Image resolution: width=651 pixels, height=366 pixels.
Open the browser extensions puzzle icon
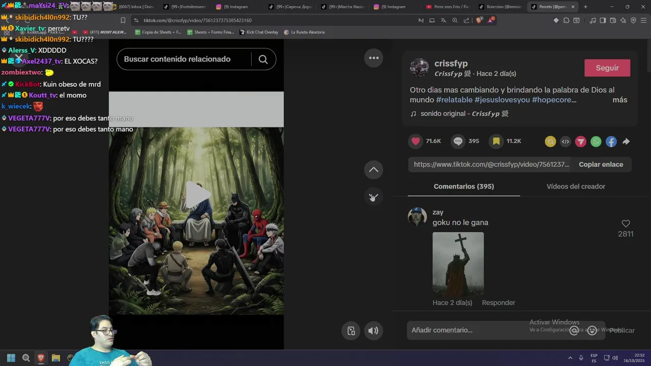coord(566,20)
